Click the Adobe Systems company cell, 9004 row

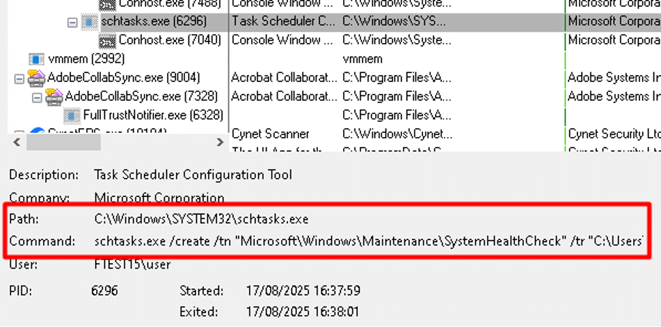[613, 77]
